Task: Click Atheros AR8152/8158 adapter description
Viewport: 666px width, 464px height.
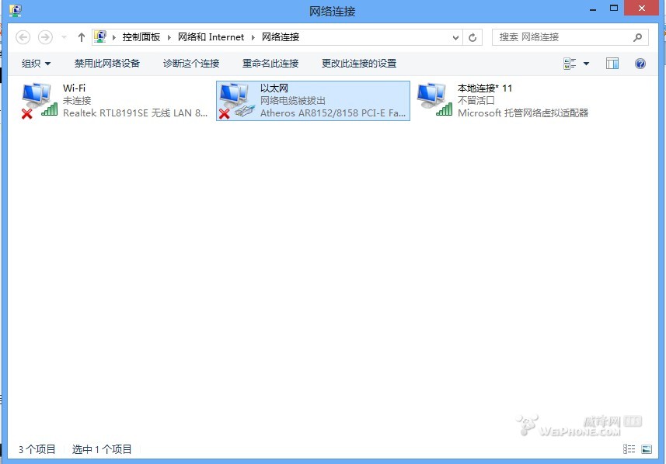Action: 333,113
